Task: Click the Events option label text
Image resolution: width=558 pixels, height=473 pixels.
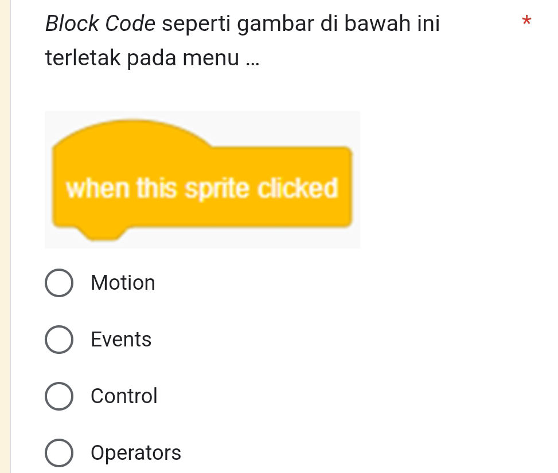Action: tap(120, 339)
